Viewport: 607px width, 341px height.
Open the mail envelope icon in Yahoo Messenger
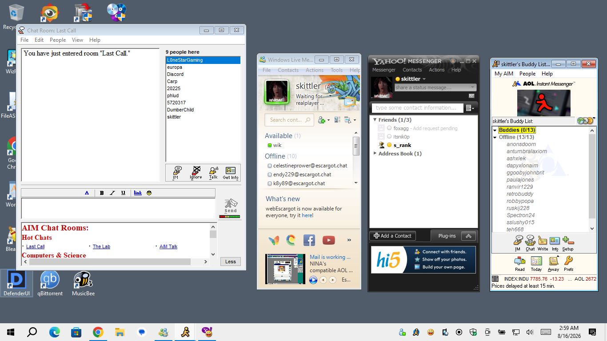tap(471, 96)
